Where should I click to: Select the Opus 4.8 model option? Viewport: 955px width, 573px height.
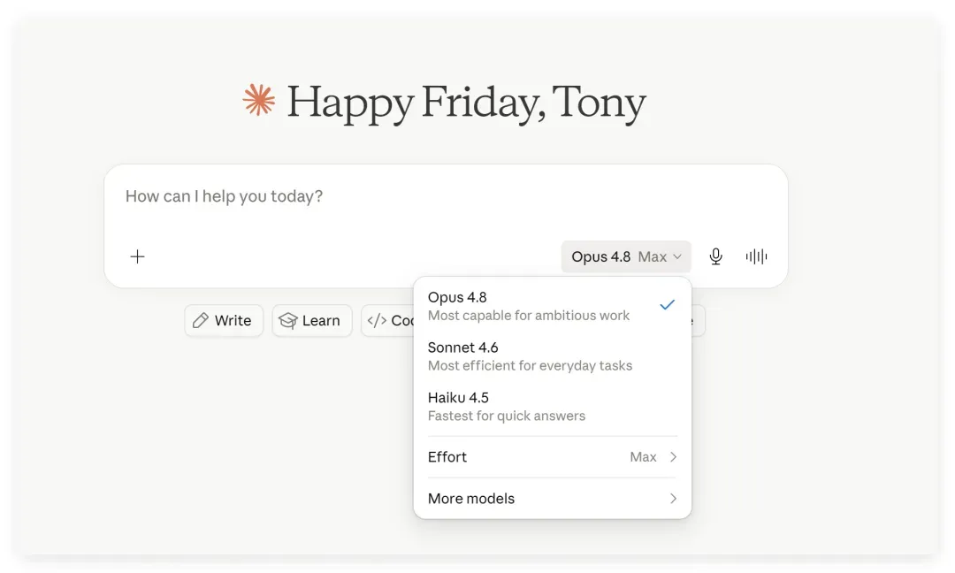(x=552, y=306)
